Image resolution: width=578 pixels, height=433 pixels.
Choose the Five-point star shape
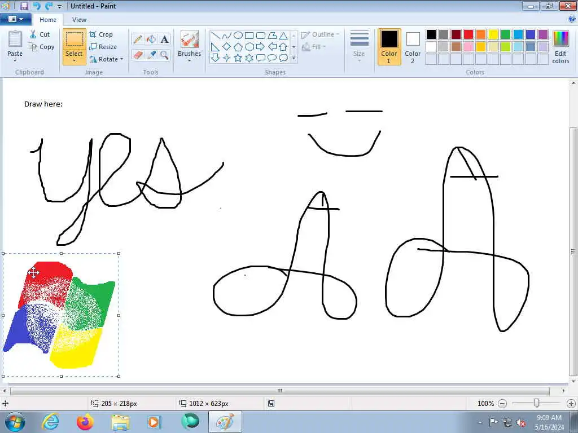coord(238,58)
